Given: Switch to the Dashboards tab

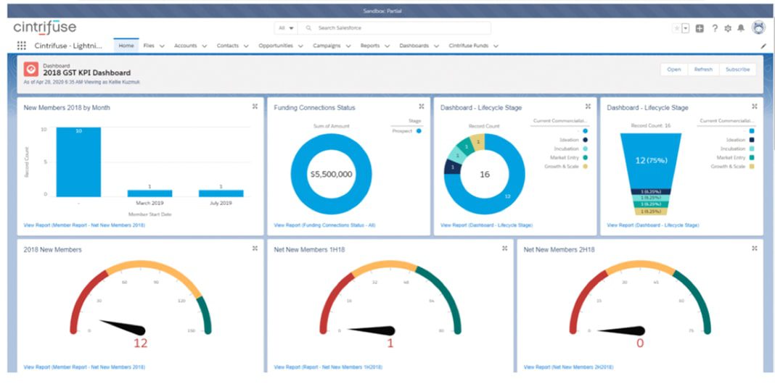Looking at the screenshot, I should [x=414, y=46].
